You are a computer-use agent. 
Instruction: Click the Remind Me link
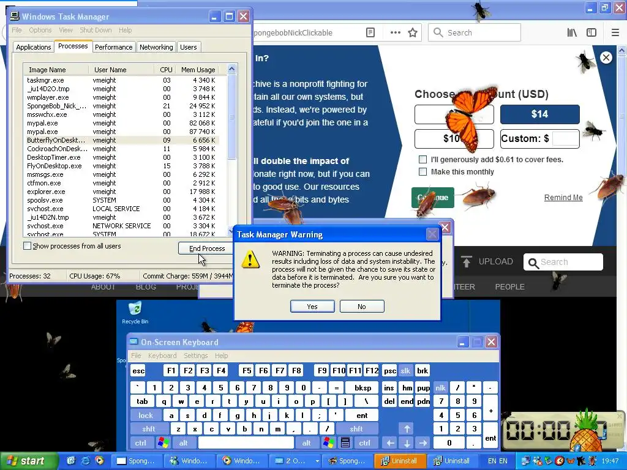pyautogui.click(x=563, y=198)
